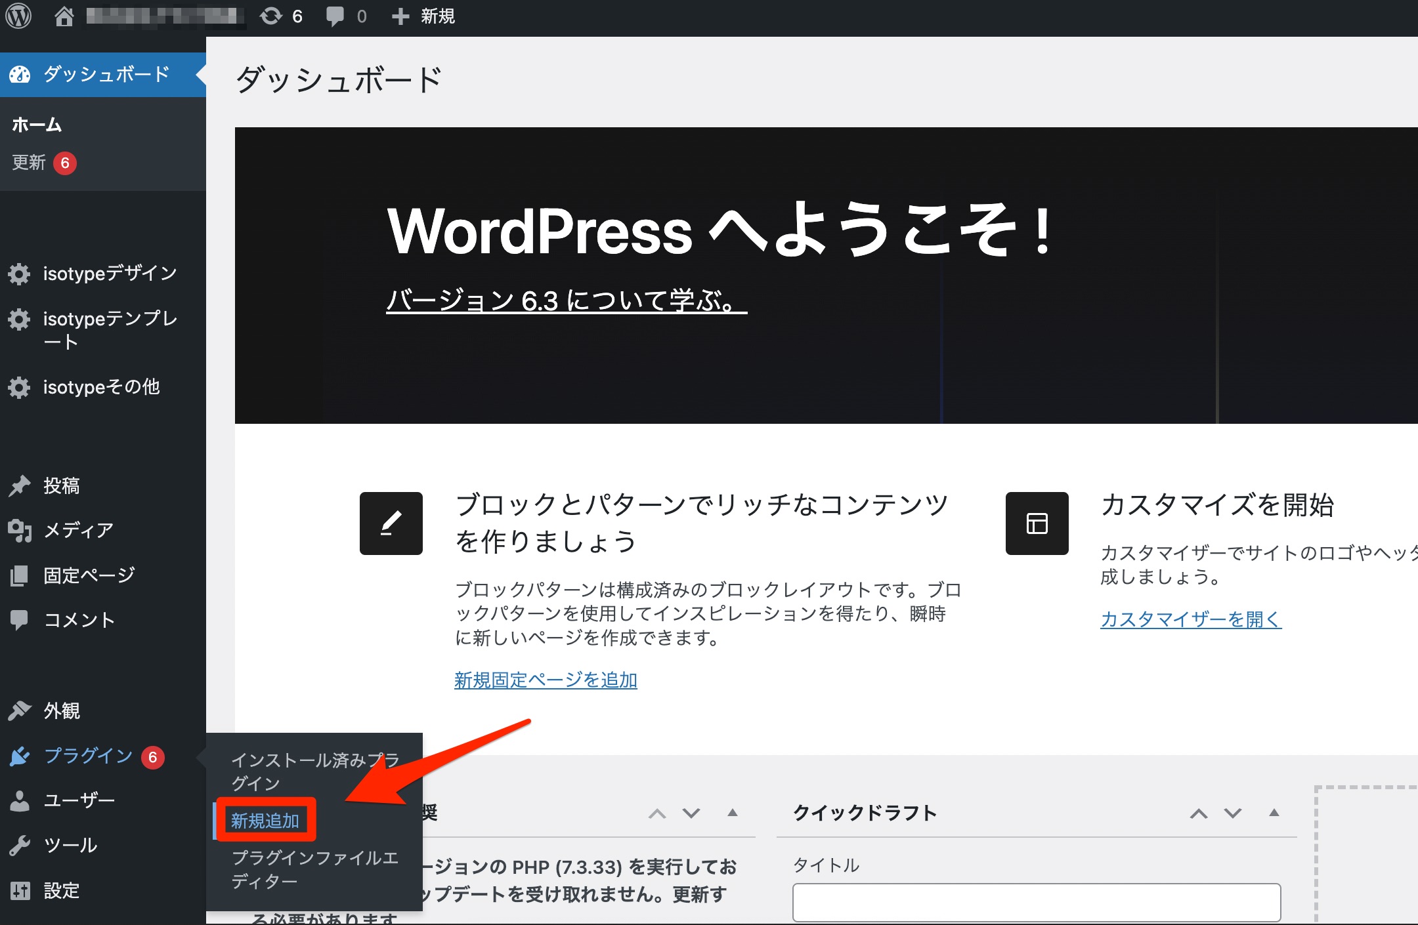Image resolution: width=1418 pixels, height=925 pixels.
Task: Click the red 6 badge beside プラグイン
Action: click(x=153, y=757)
